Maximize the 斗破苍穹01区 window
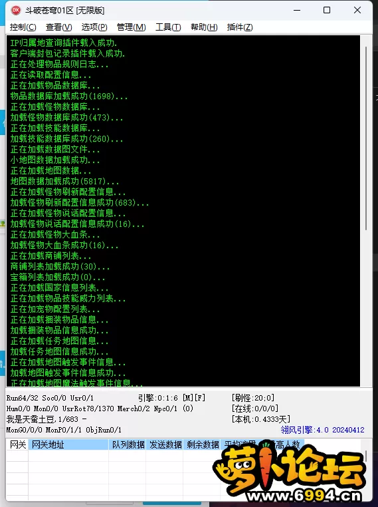Screen dimensions: 378x507 [327, 11]
